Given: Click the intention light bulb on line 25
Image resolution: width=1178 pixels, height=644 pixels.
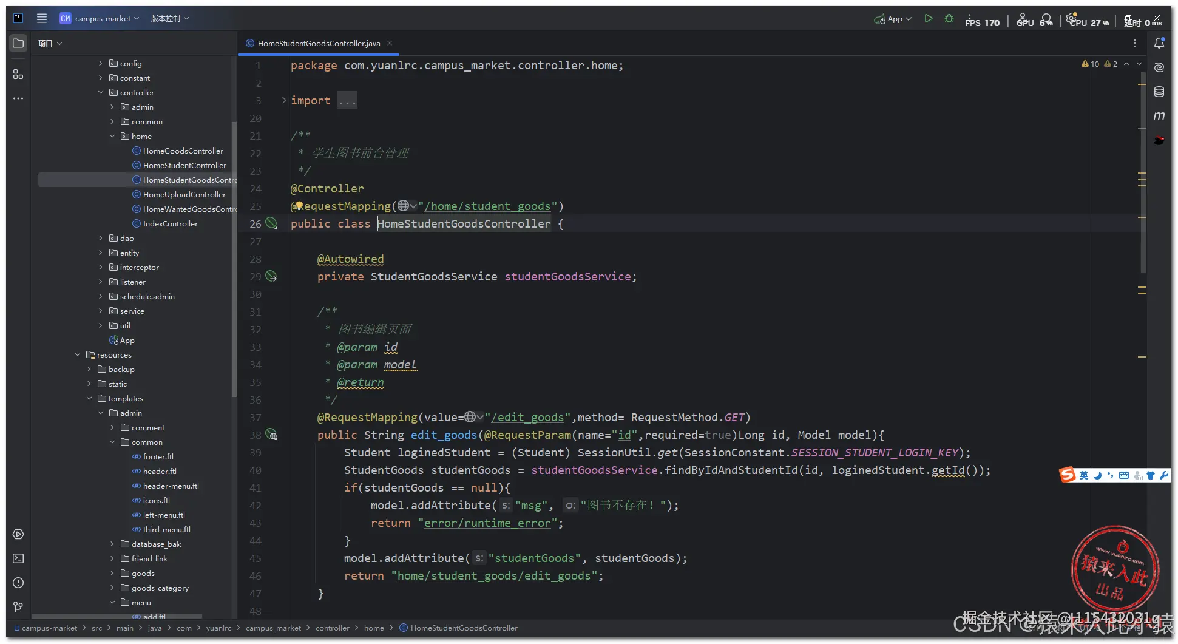Looking at the screenshot, I should coord(299,206).
